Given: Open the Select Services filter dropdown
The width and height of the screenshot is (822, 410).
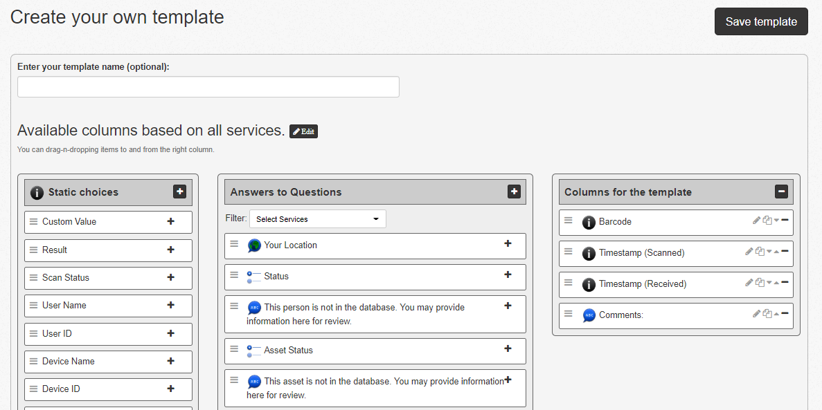Looking at the screenshot, I should 318,219.
